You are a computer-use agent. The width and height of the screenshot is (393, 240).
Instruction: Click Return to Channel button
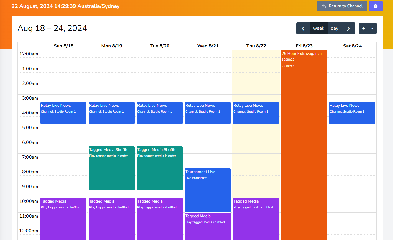point(342,6)
